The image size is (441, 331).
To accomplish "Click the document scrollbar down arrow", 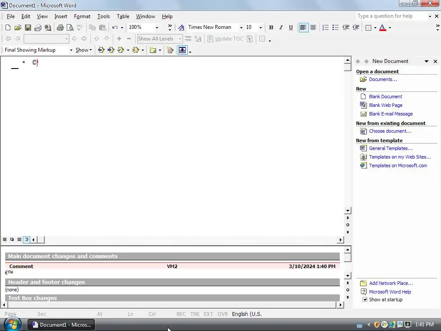I will tap(348, 210).
